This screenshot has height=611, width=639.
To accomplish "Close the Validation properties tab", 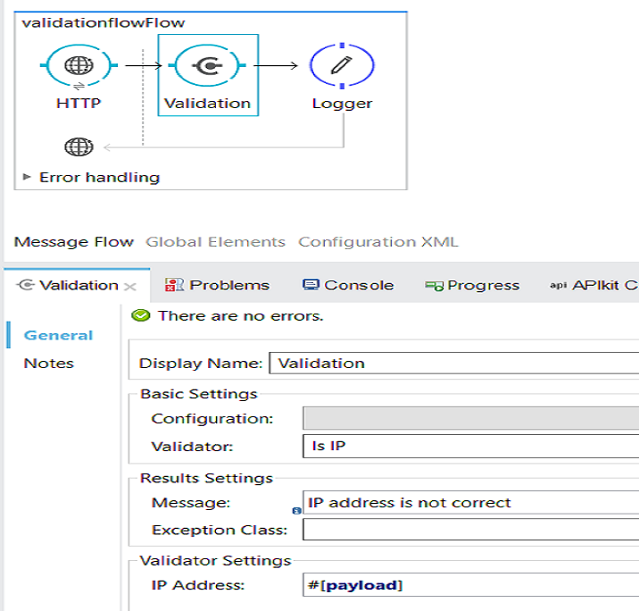I will (x=129, y=286).
